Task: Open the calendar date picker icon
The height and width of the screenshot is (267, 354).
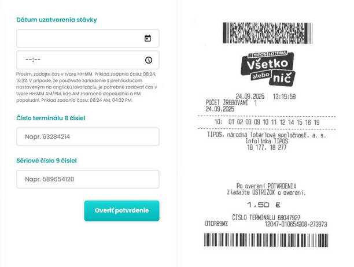Action: point(147,38)
